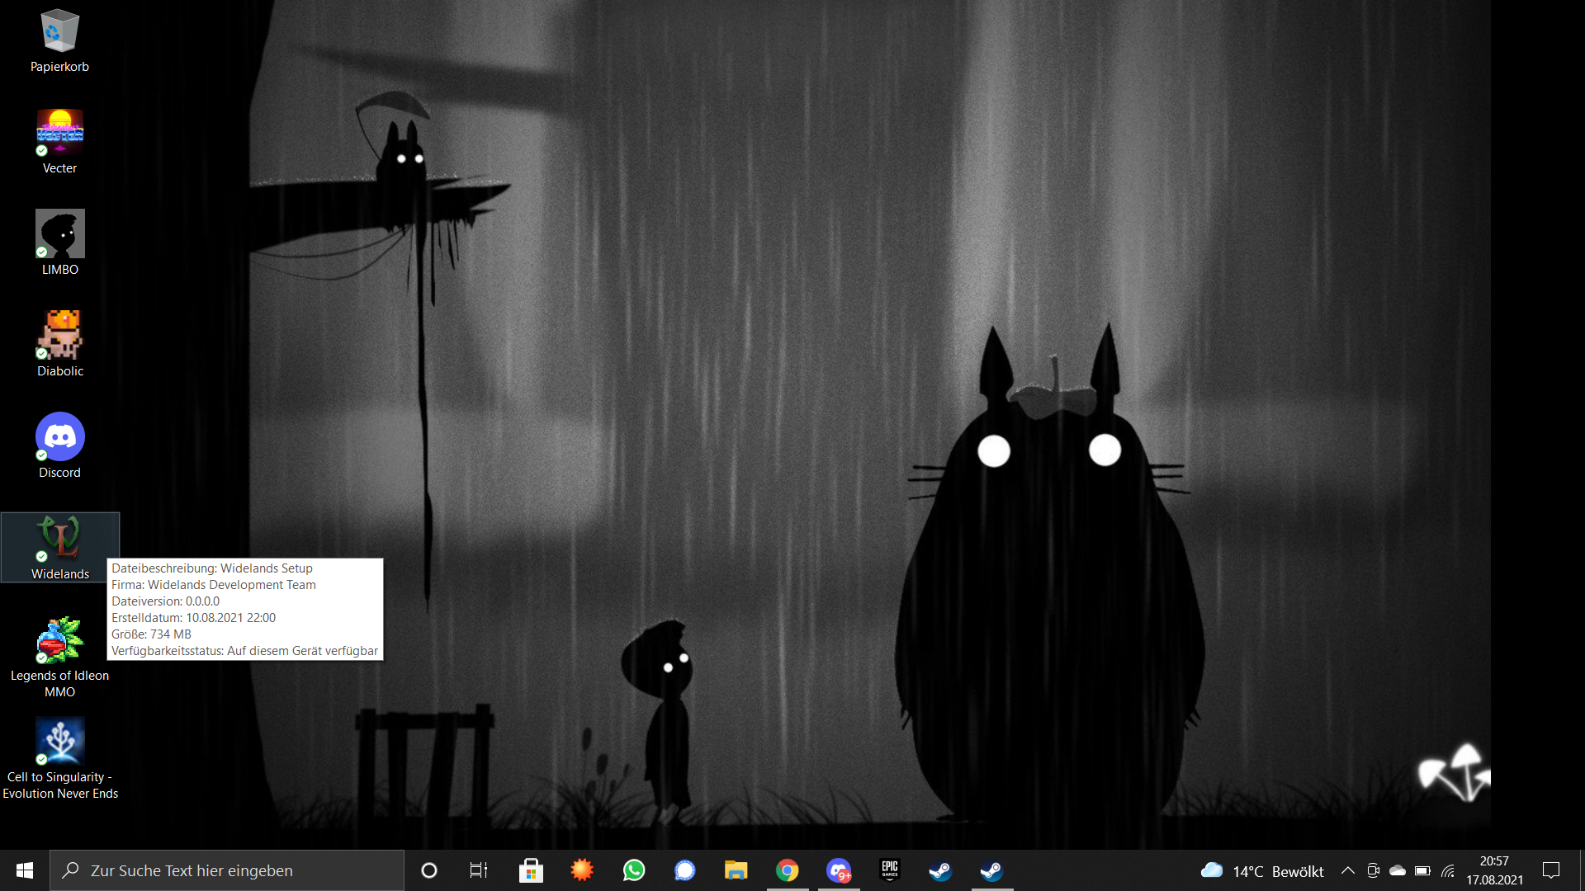Open the Wi-Fi network flyout

(x=1448, y=870)
